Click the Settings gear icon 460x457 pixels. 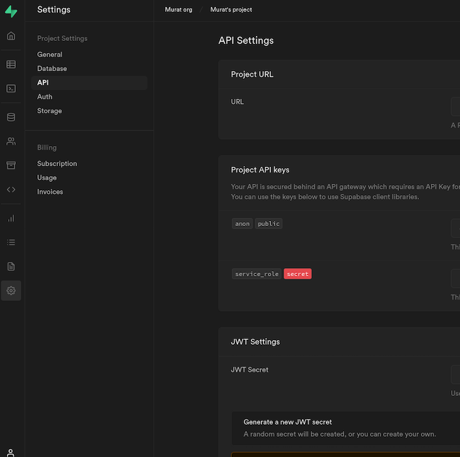pos(11,290)
